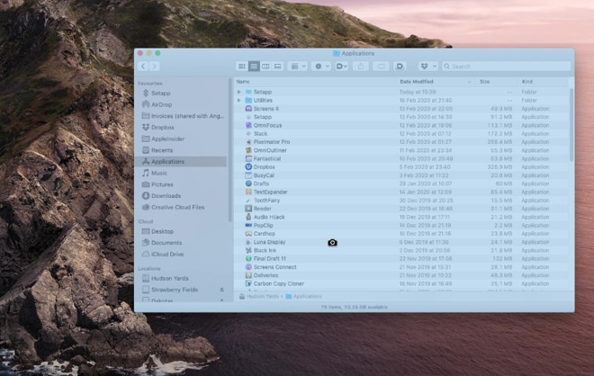Switch to icon view mode
Screen dimensions: 594x376
click(241, 67)
